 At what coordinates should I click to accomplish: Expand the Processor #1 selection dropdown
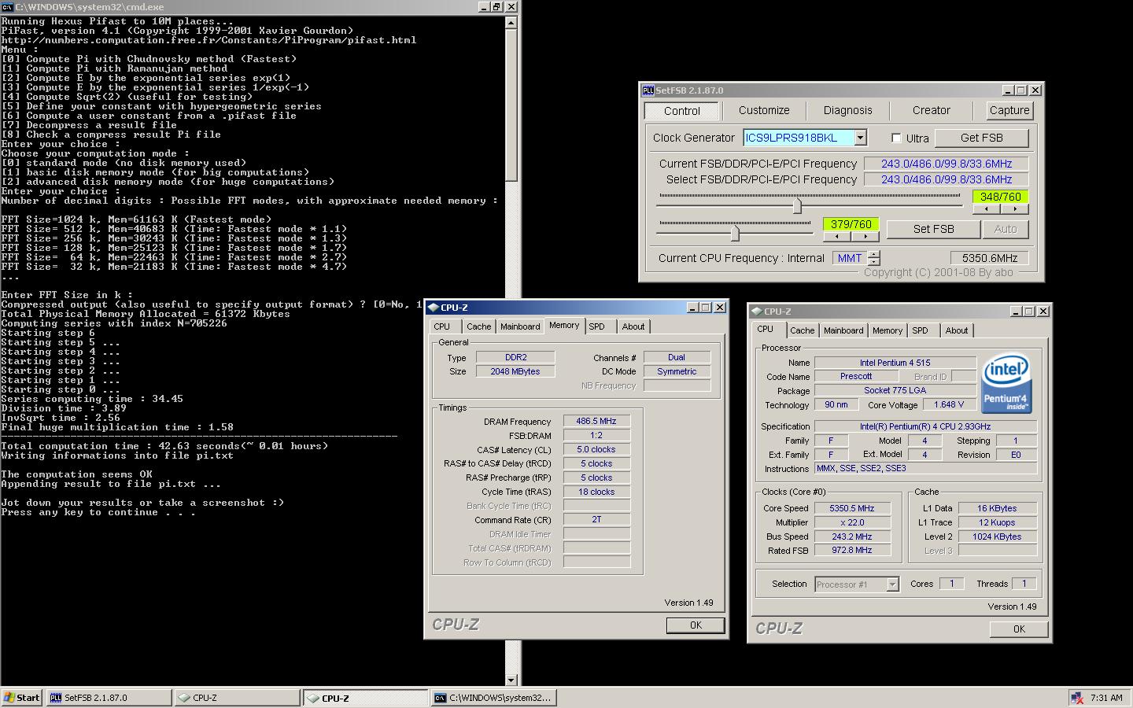point(892,584)
